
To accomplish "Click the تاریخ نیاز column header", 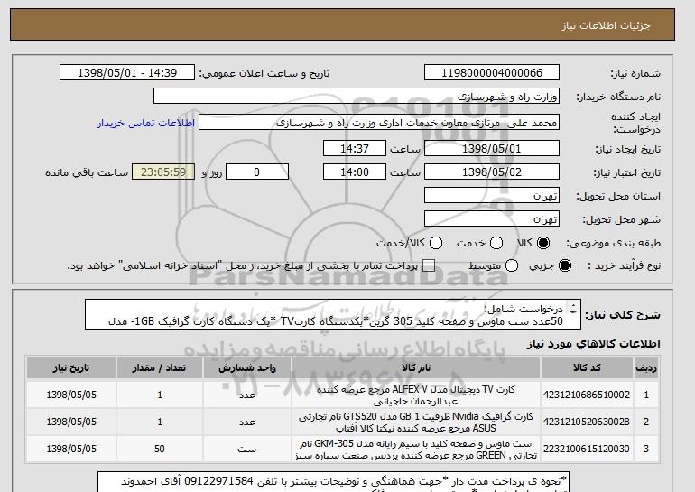I will 71,368.
